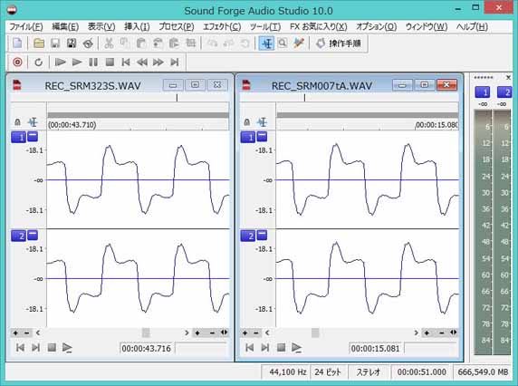Open the ヘルプ(H) menu
The image size is (518, 386).
(472, 27)
